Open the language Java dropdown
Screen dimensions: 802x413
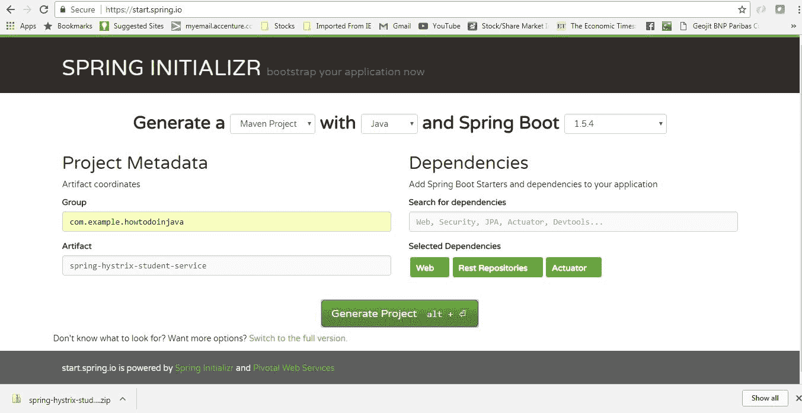(389, 124)
